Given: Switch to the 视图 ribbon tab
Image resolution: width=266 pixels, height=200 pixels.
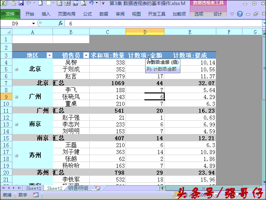Looking at the screenshot, I should tap(136, 14).
